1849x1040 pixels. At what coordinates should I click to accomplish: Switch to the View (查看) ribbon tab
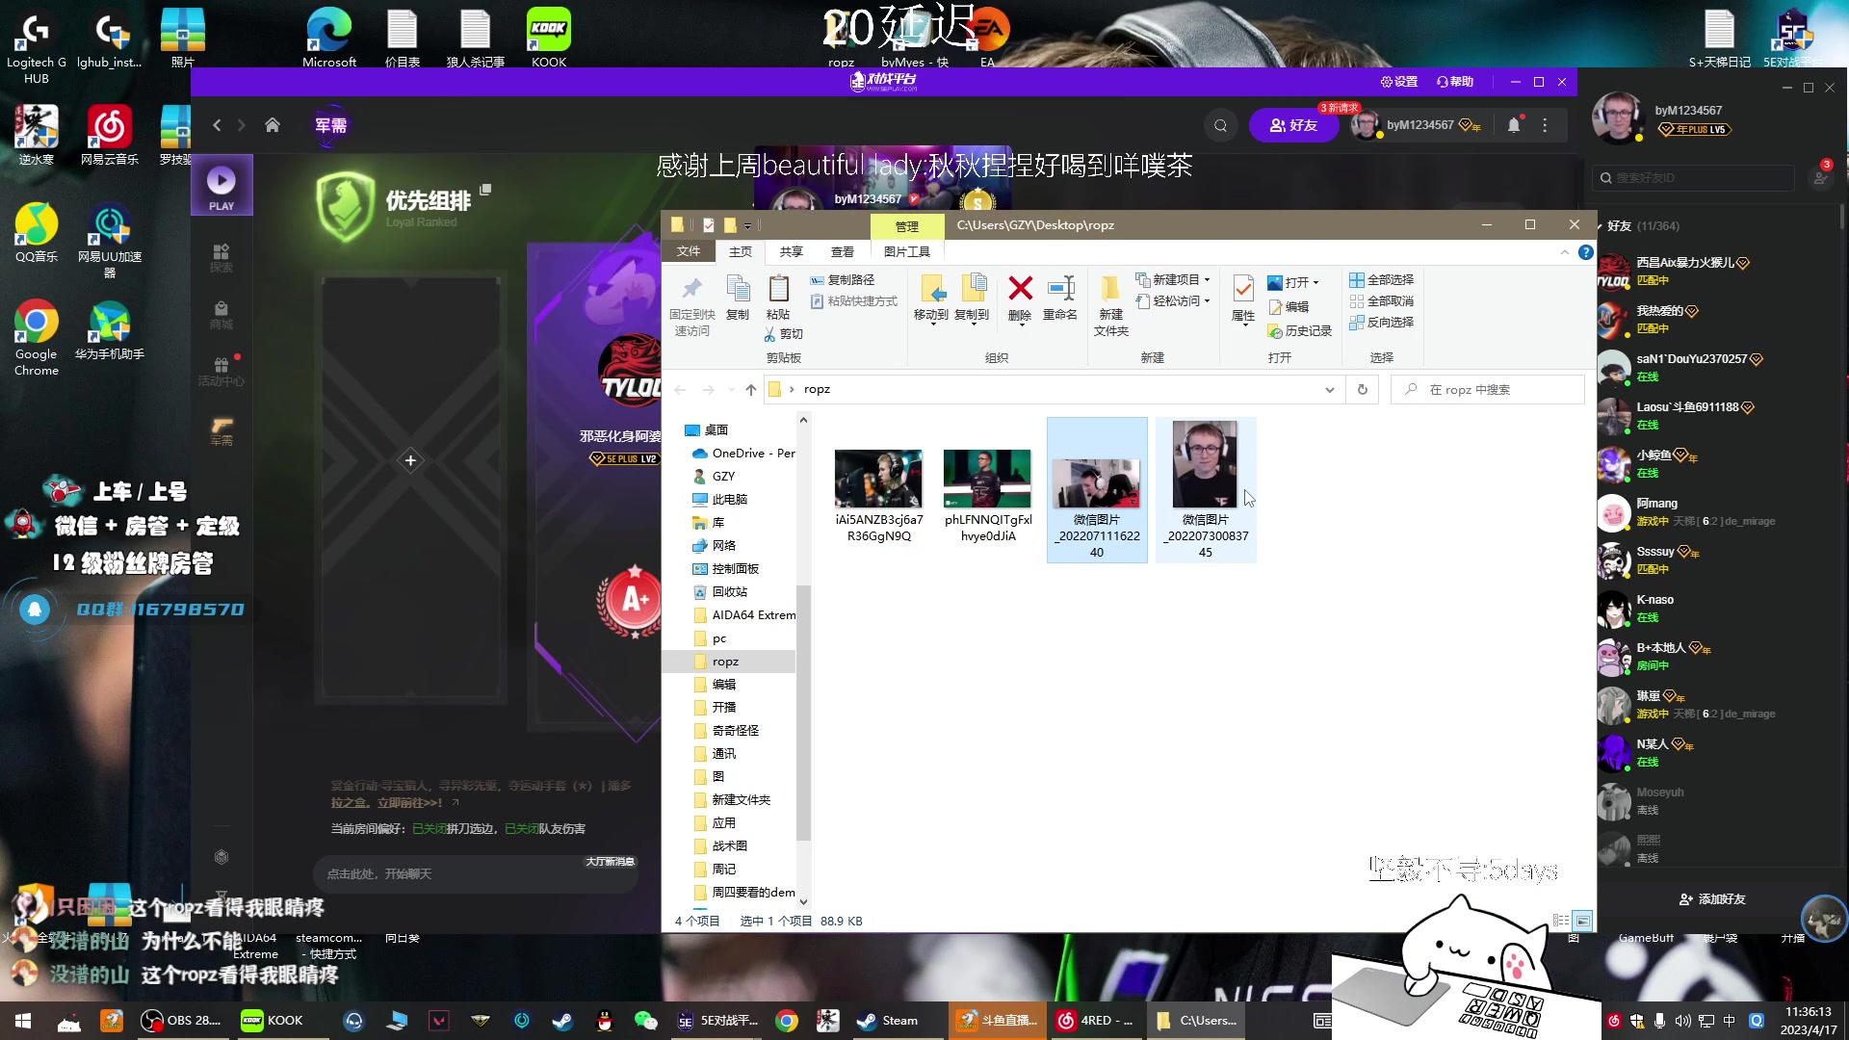click(x=843, y=251)
